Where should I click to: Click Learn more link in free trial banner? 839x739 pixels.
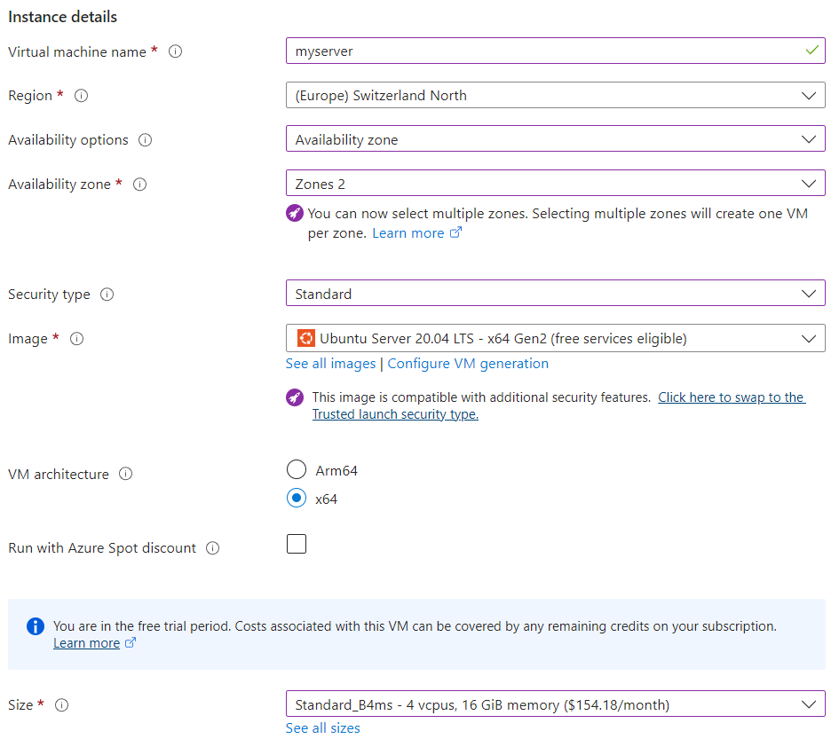(x=87, y=643)
